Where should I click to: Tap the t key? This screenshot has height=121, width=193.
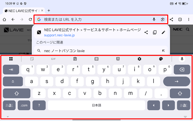89,70
